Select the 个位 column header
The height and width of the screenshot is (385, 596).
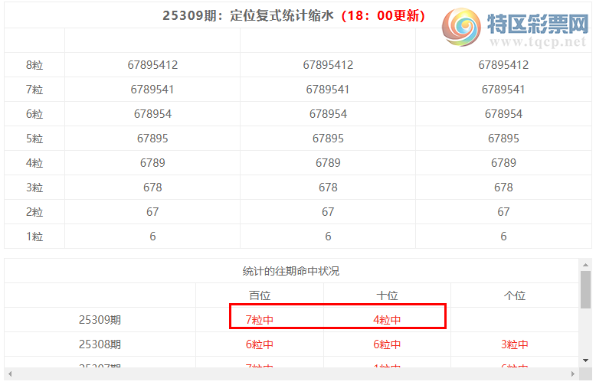(x=514, y=295)
